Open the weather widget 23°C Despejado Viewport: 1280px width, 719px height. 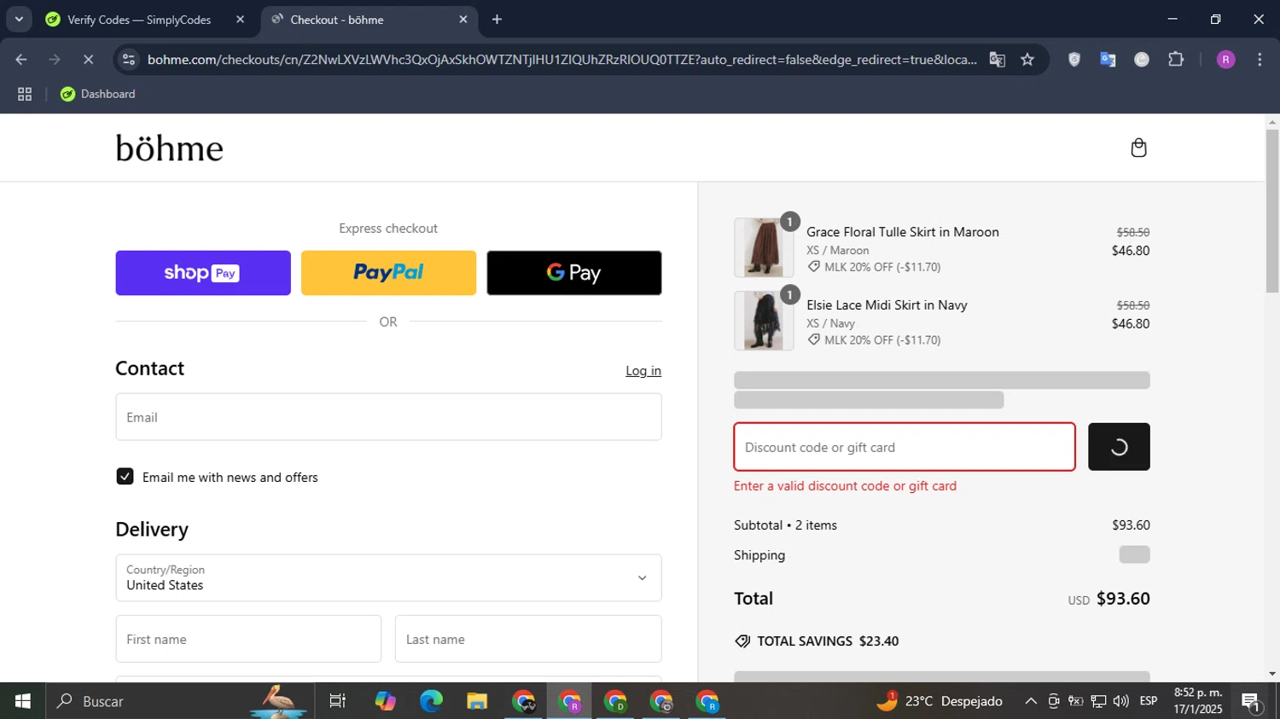click(x=940, y=701)
